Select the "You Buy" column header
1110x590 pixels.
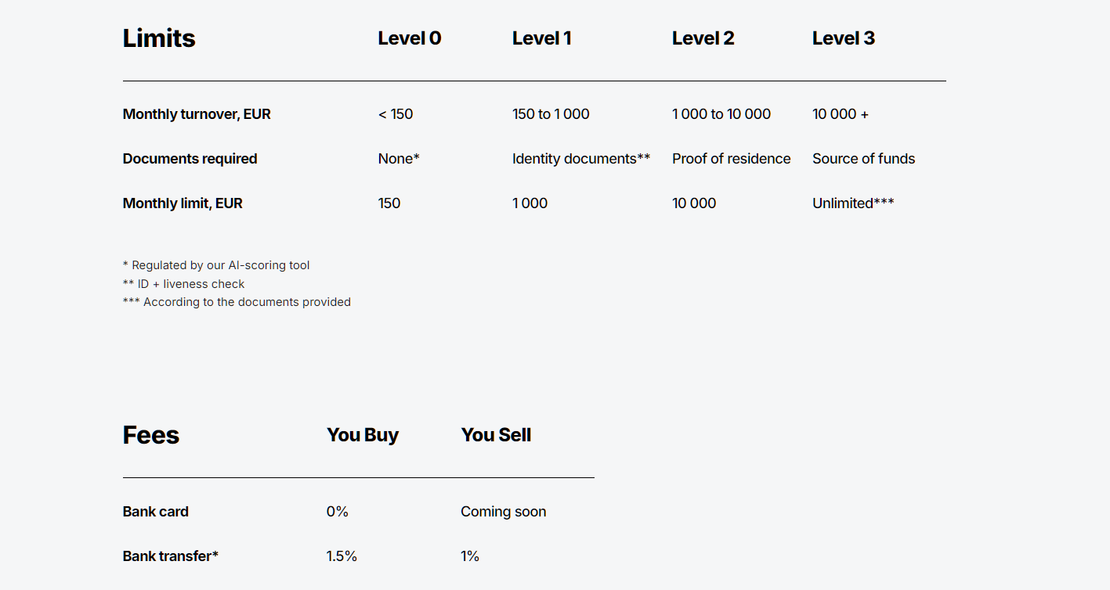coord(362,435)
